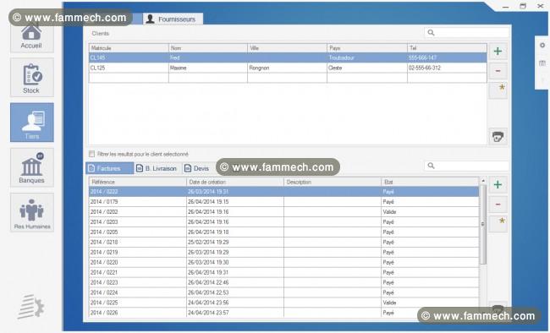This screenshot has width=550, height=333.
Task: Open the Stock module
Action: pyautogui.click(x=32, y=78)
